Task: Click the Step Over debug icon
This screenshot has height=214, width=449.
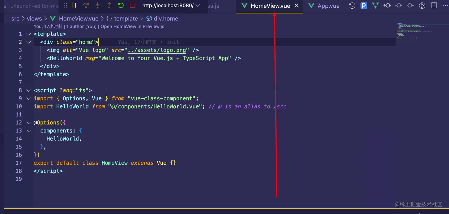Action: pyautogui.click(x=86, y=5)
